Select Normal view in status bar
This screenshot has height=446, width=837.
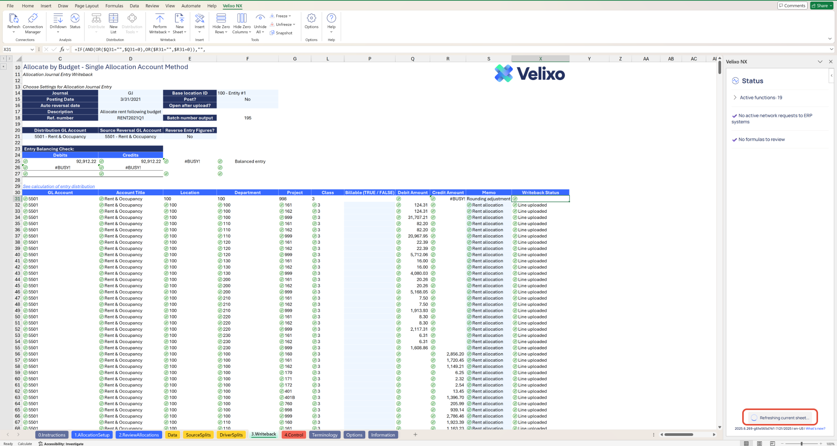pyautogui.click(x=746, y=443)
